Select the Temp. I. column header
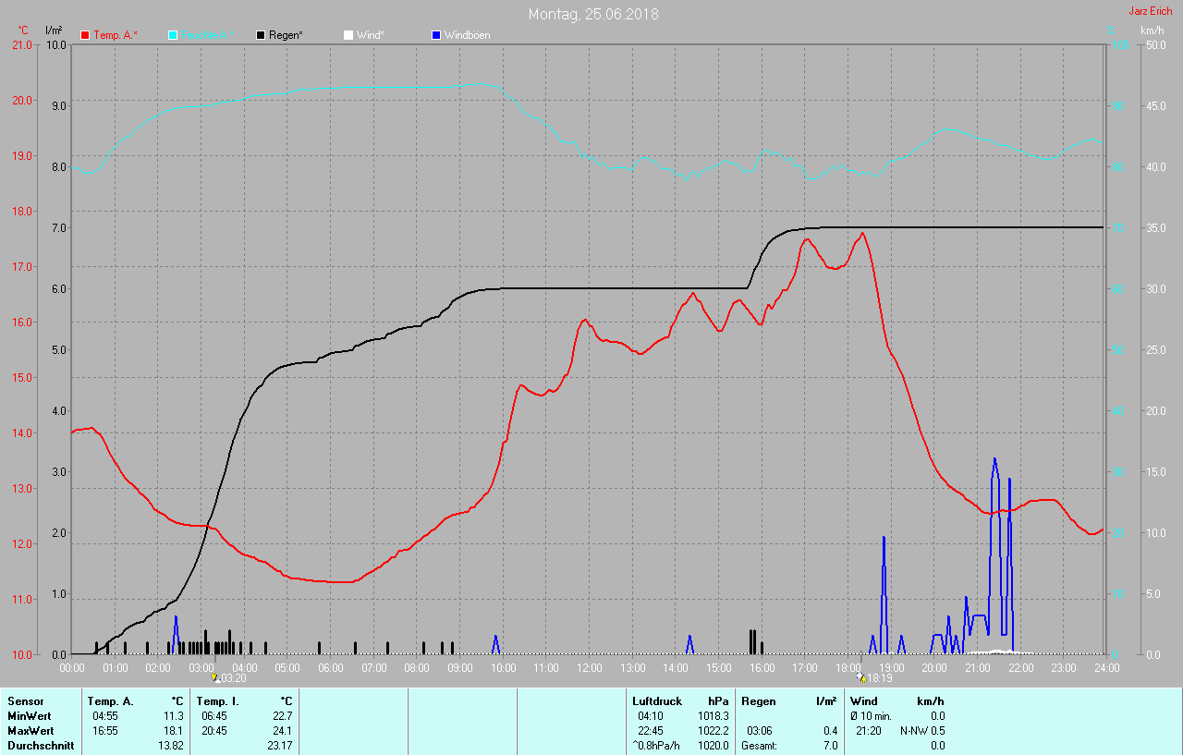The height and width of the screenshot is (755, 1183). pyautogui.click(x=218, y=701)
